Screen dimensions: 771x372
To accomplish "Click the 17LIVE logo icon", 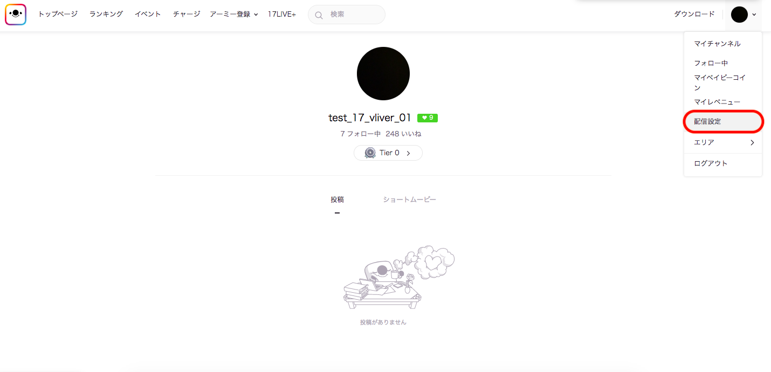I will pyautogui.click(x=16, y=15).
